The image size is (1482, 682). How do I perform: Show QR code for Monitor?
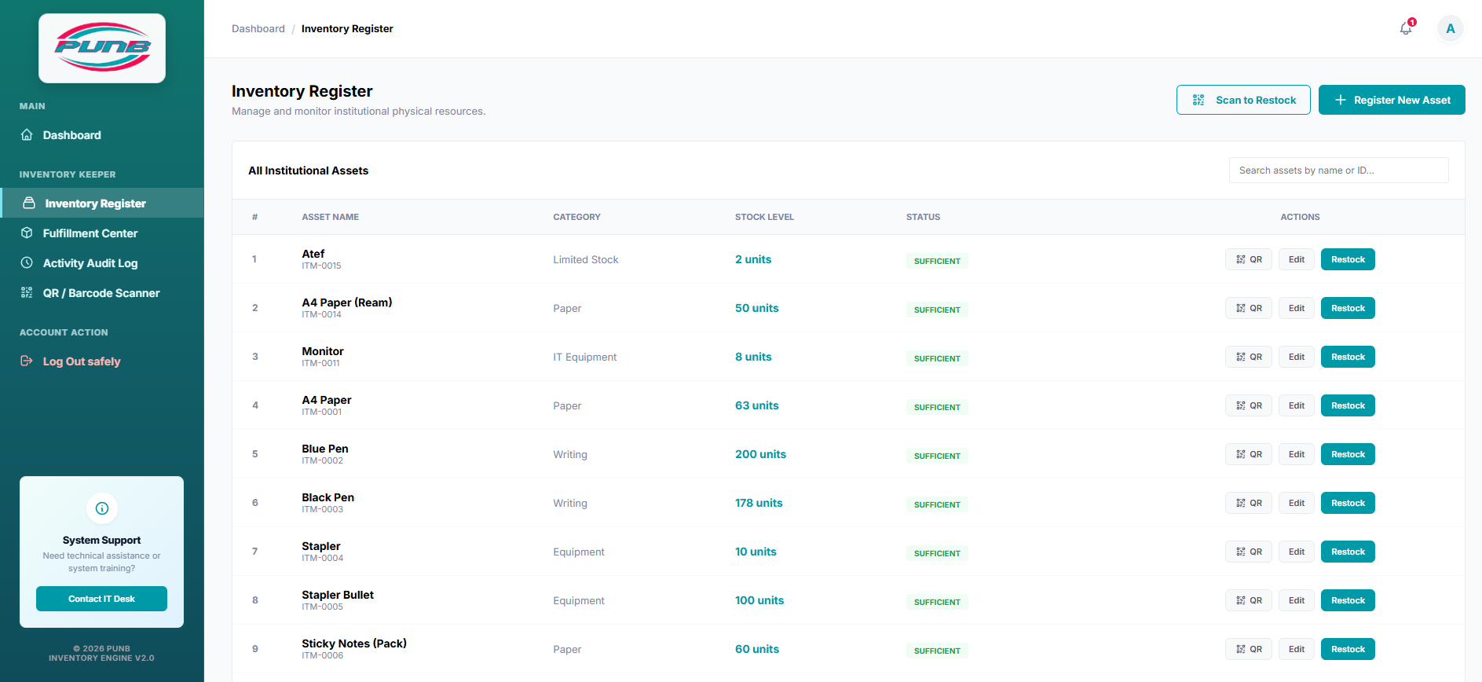pos(1249,357)
